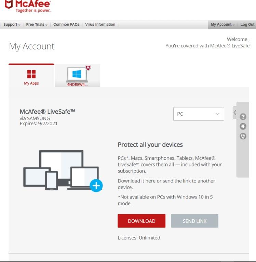Image resolution: width=256 pixels, height=262 pixels.
Task: Open the My Apps grid icon
Action: [31, 74]
